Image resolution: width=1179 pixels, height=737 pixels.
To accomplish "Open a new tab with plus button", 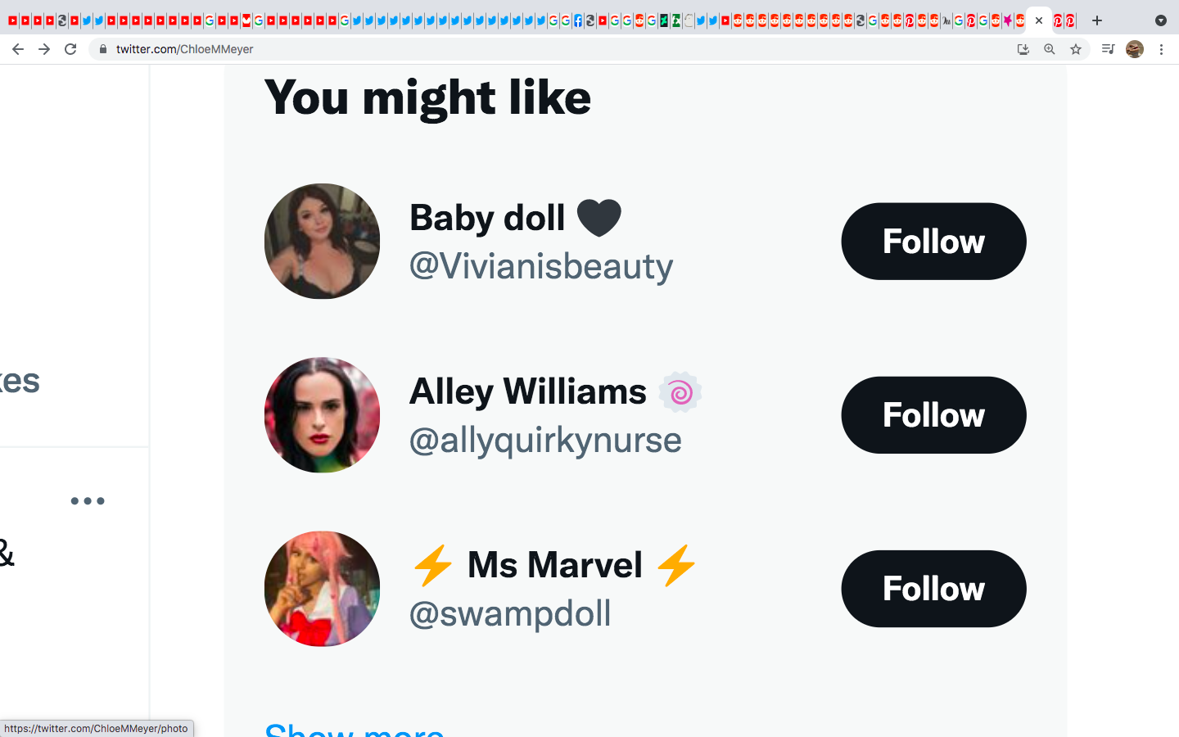I will 1097,20.
